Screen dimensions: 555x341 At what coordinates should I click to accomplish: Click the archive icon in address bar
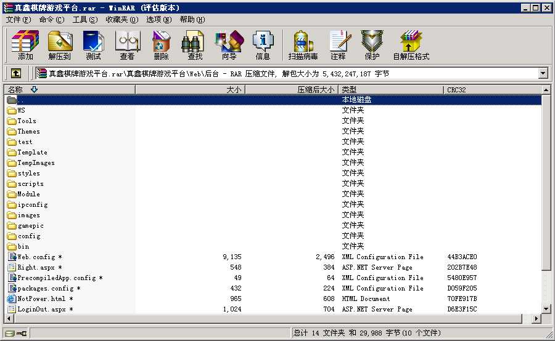click(x=42, y=73)
